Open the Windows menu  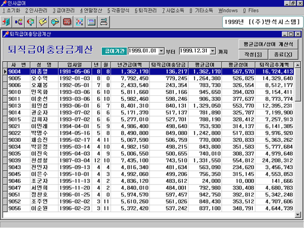[x=228, y=10]
